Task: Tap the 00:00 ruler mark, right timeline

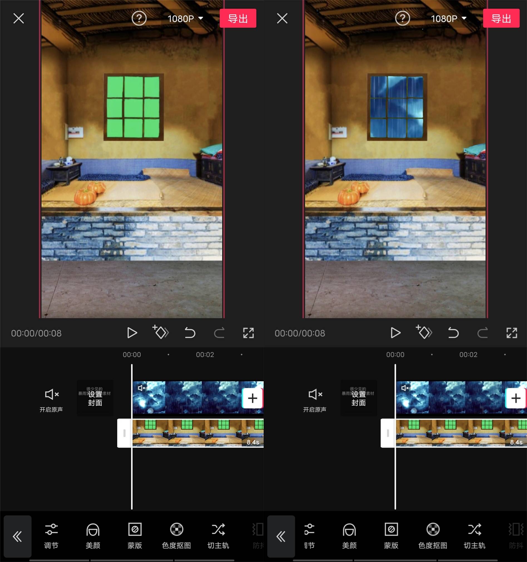Action: (x=395, y=354)
